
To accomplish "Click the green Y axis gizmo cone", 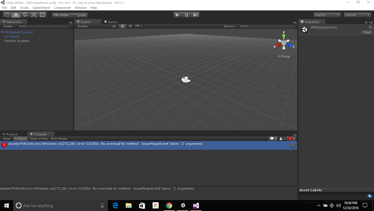I will 284,37.
